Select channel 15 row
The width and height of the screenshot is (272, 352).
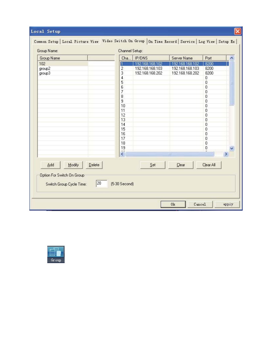click(174, 129)
